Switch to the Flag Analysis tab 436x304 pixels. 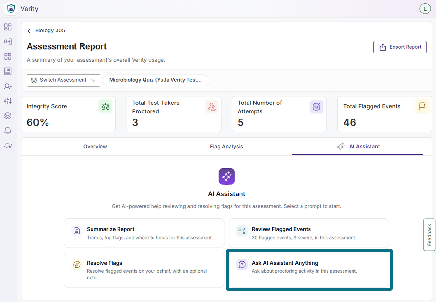pos(226,147)
